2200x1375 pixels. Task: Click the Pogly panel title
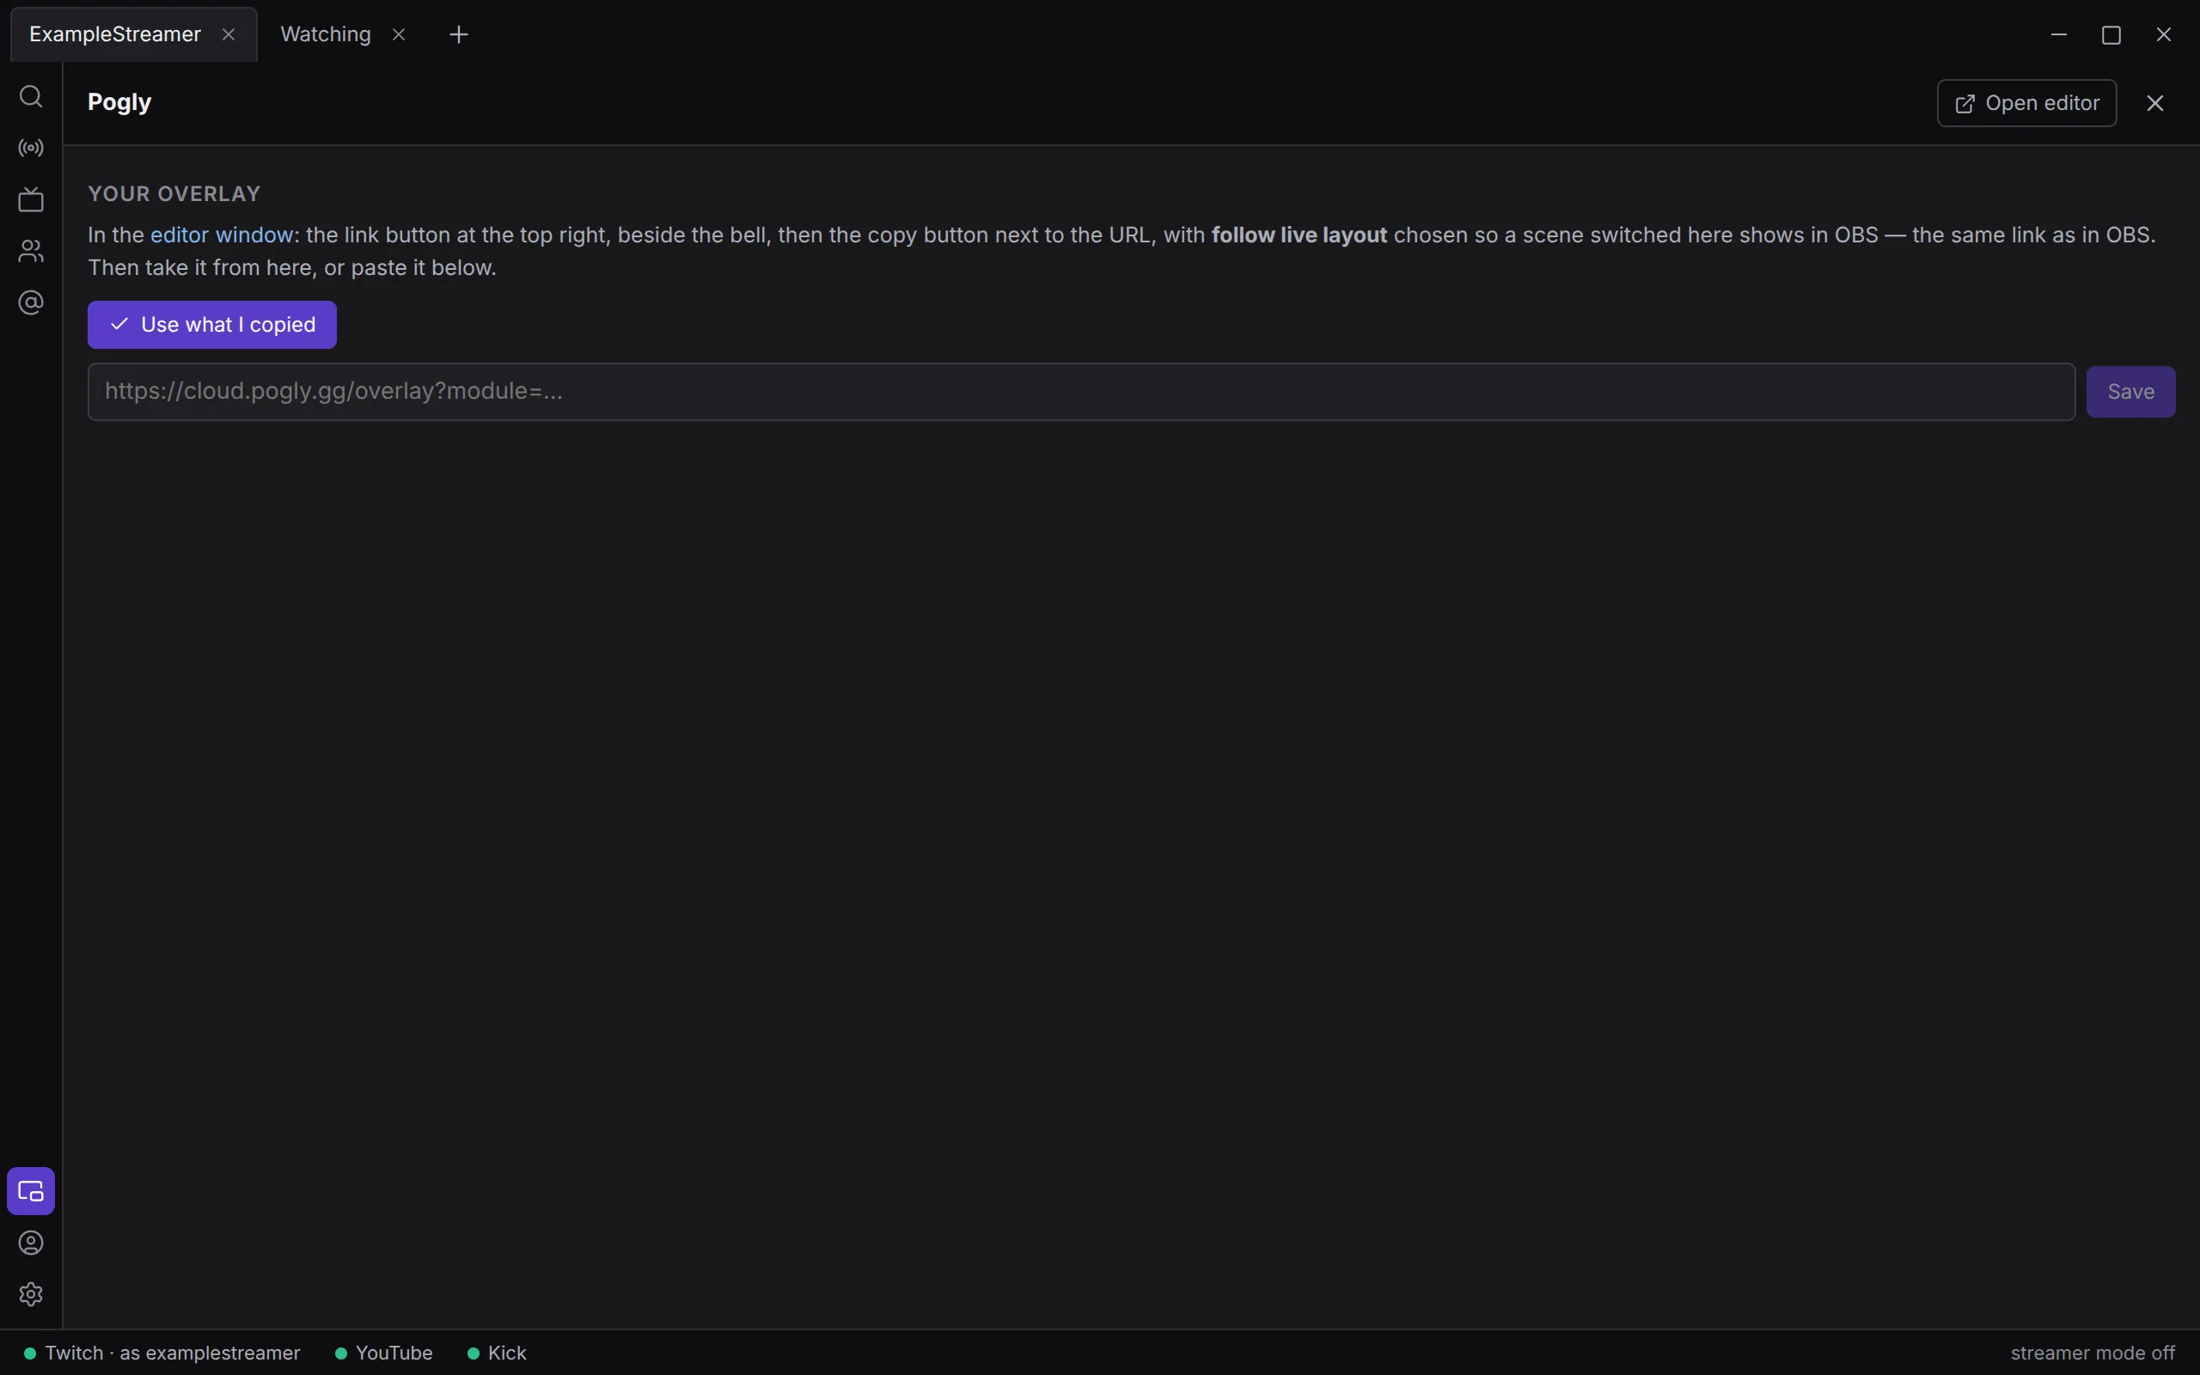point(119,102)
